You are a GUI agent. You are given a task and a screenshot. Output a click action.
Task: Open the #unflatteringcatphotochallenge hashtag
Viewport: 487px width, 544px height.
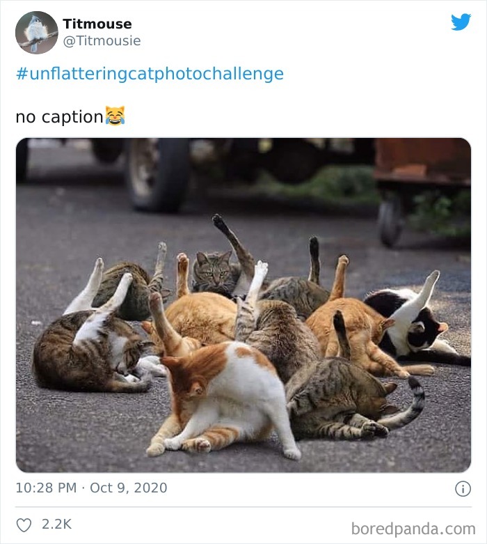[150, 74]
